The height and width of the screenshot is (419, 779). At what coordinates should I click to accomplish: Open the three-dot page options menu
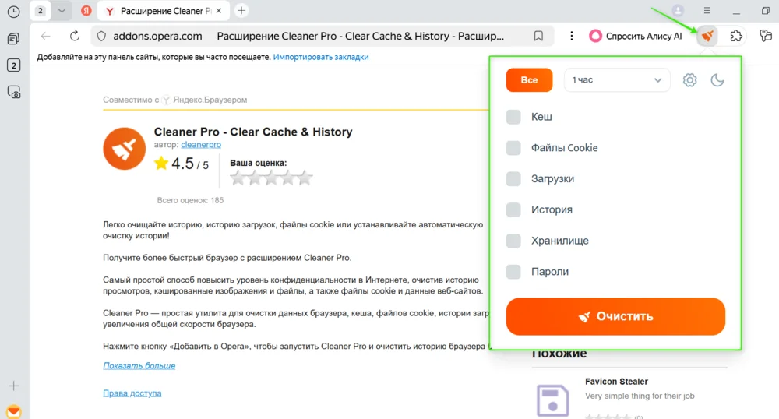(x=571, y=36)
